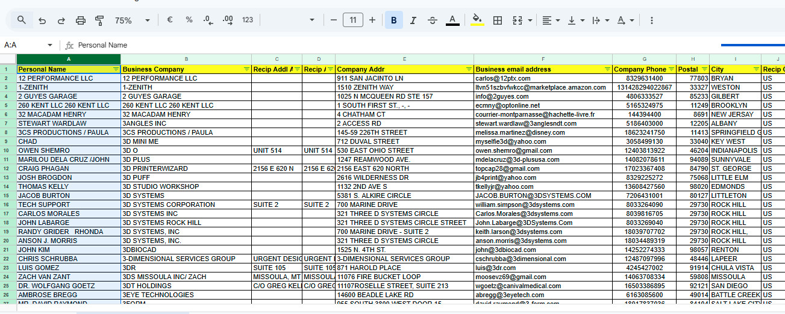Click the font size field showing 11
The width and height of the screenshot is (785, 314).
tap(353, 20)
